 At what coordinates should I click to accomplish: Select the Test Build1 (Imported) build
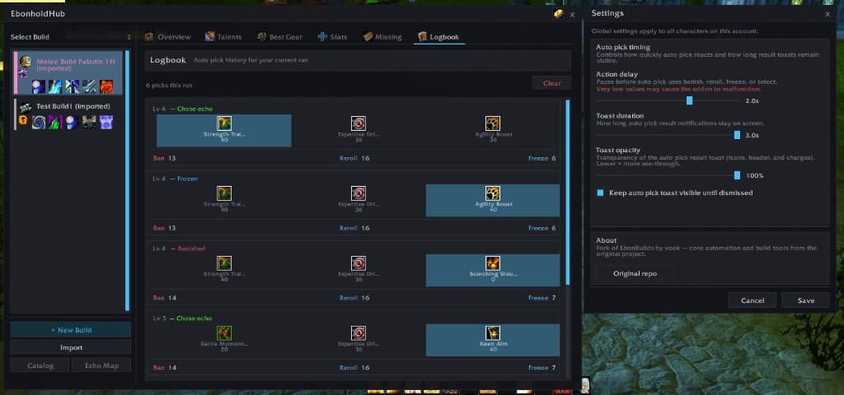tap(68, 114)
